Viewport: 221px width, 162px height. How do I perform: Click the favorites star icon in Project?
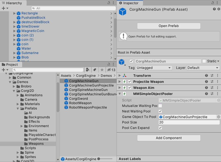point(102,70)
